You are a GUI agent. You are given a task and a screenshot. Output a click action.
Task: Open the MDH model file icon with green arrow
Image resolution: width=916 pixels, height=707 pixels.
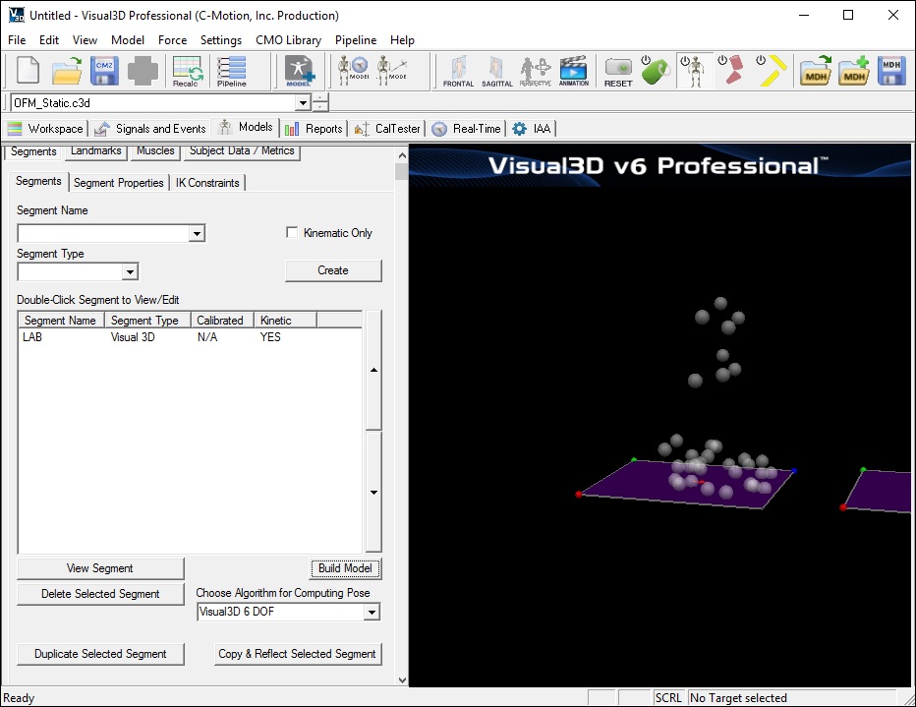816,71
